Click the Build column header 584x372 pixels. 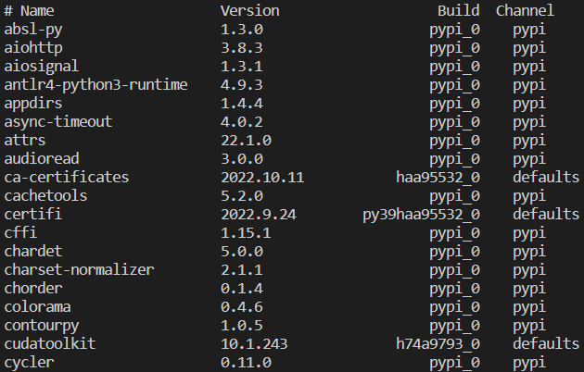(x=458, y=11)
